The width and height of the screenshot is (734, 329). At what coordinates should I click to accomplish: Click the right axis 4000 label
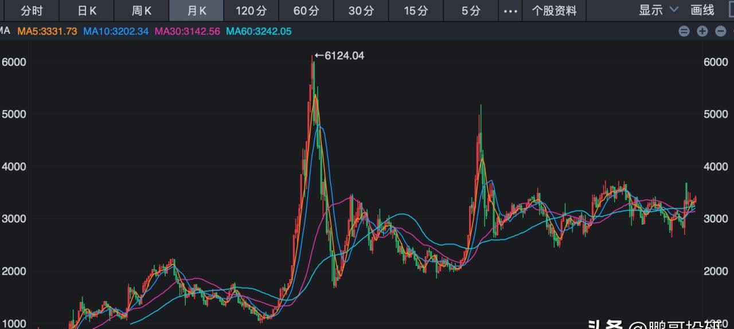(x=716, y=167)
